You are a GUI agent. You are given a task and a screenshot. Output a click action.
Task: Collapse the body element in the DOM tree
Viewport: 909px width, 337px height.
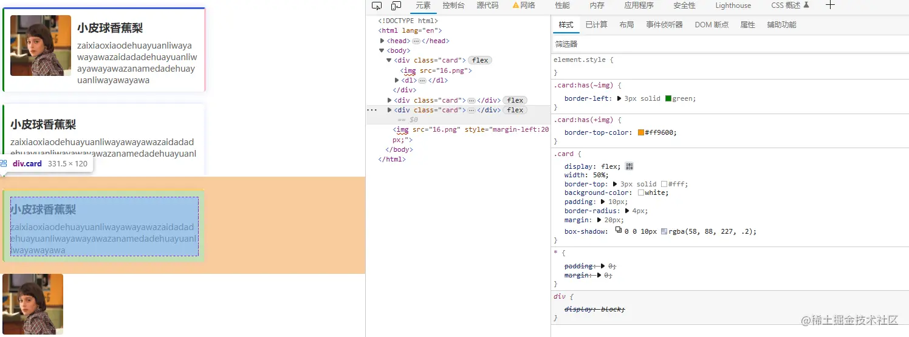click(x=382, y=50)
